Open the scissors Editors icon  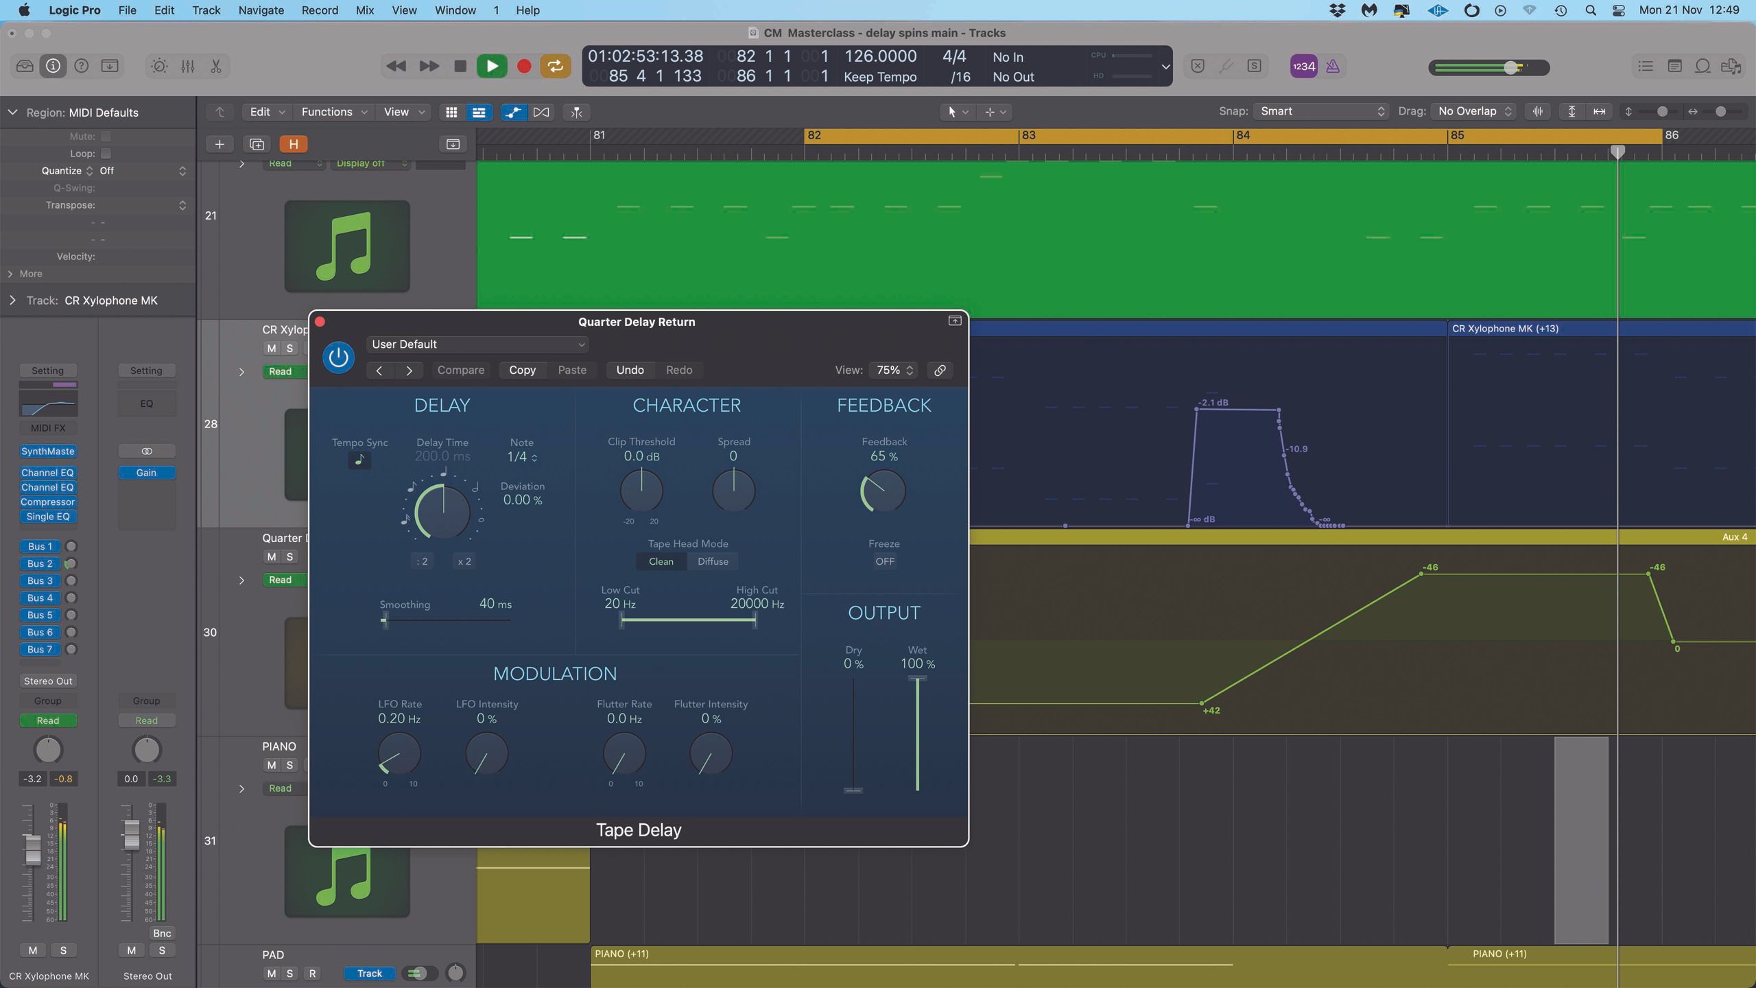(x=215, y=66)
